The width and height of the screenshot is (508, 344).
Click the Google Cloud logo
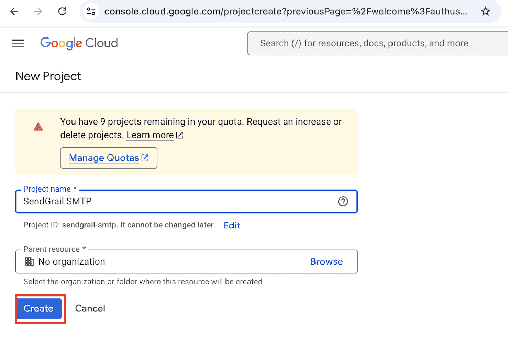79,43
